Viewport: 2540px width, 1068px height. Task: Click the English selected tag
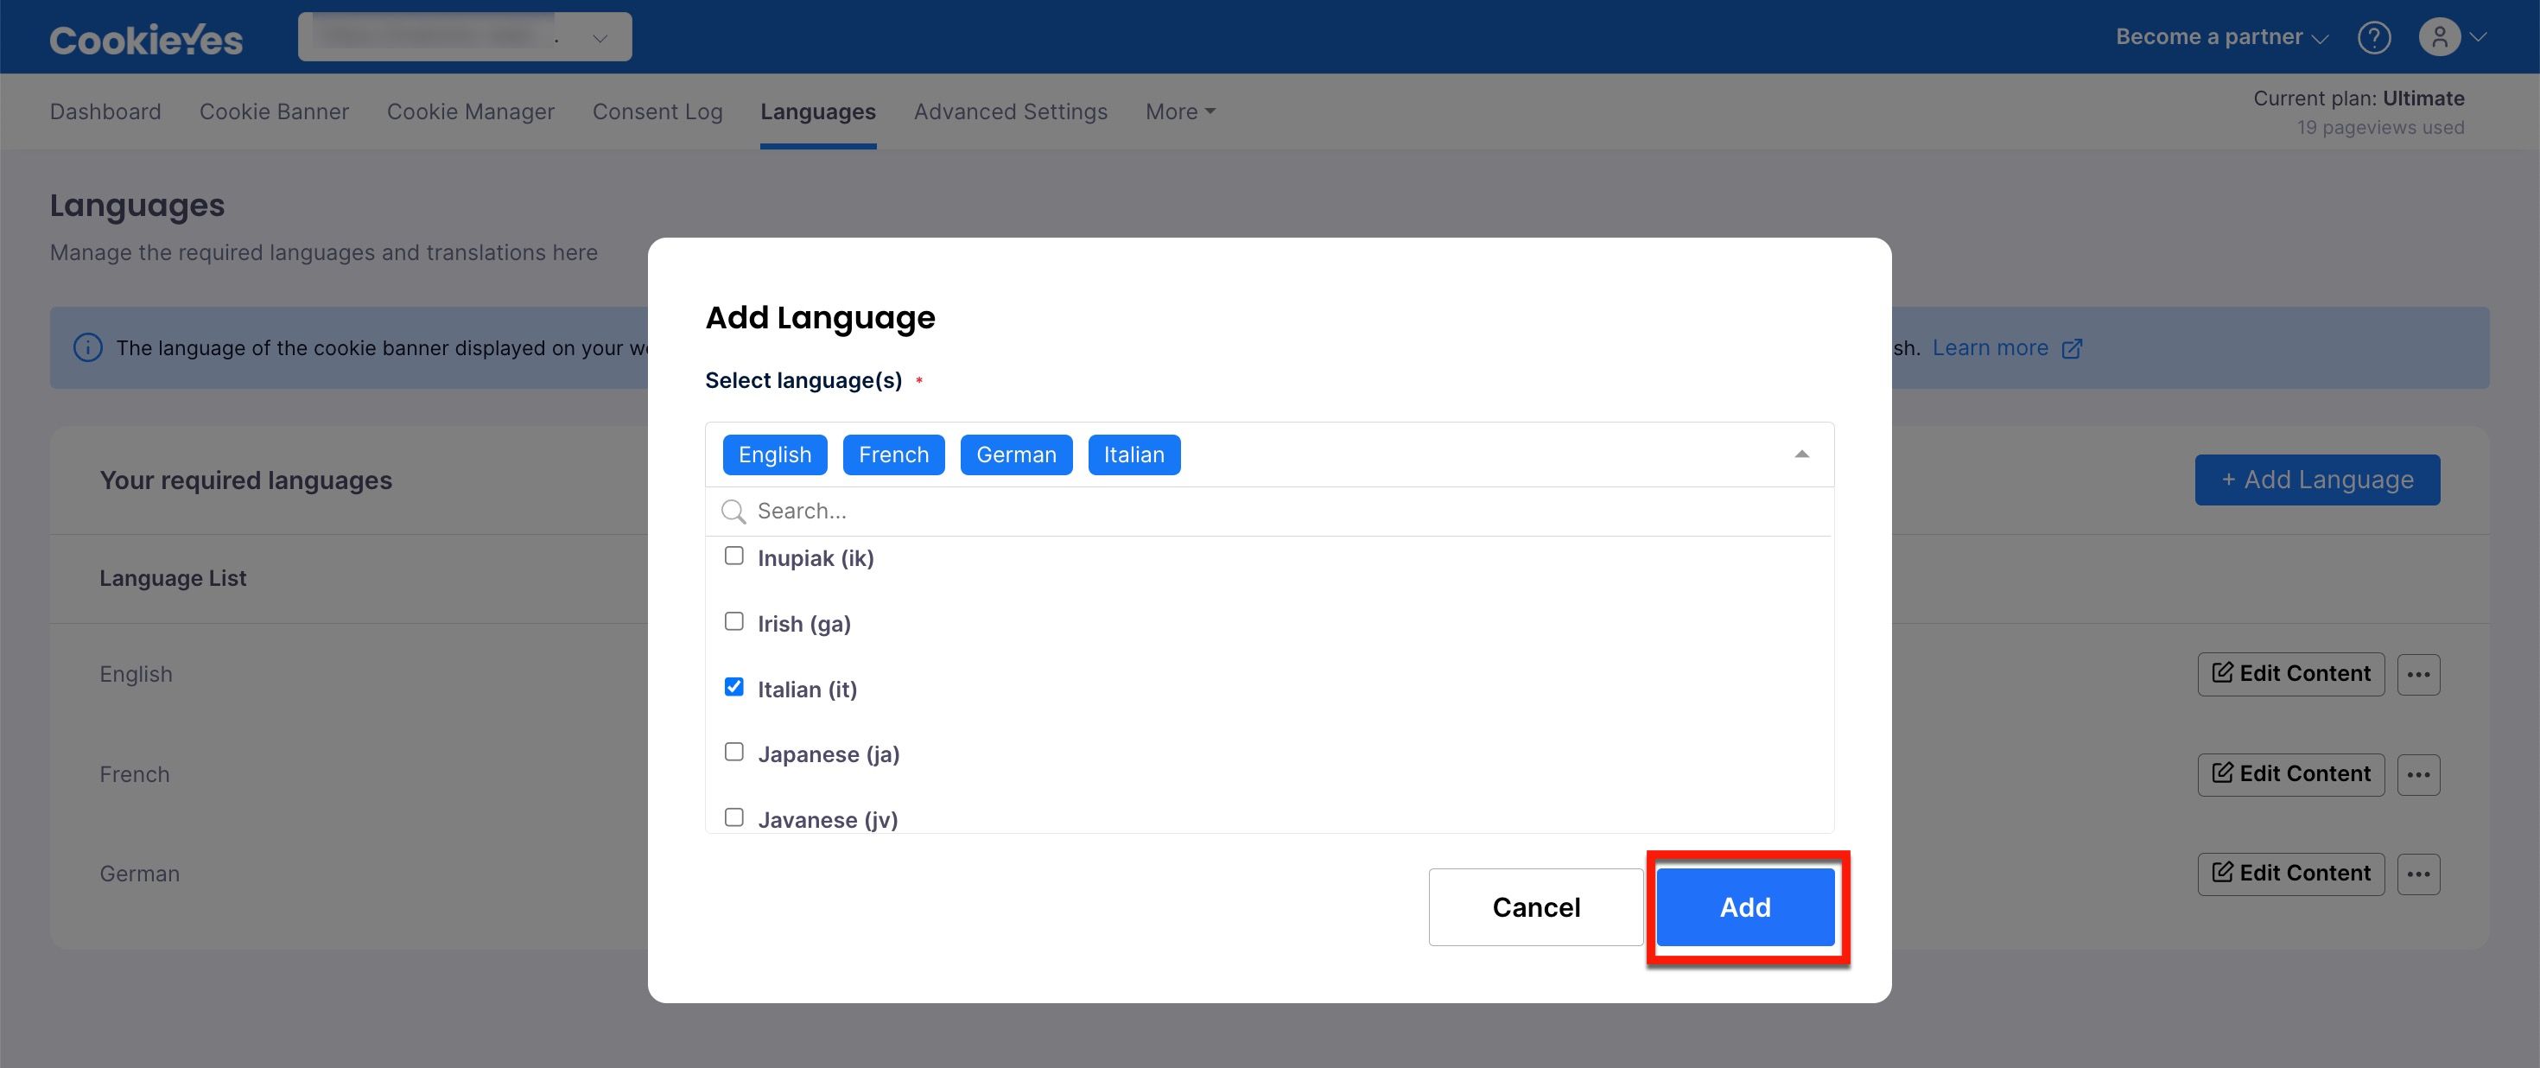coord(774,455)
